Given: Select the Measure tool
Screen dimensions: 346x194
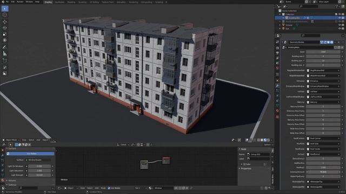Looking at the screenshot, I should (5, 53).
